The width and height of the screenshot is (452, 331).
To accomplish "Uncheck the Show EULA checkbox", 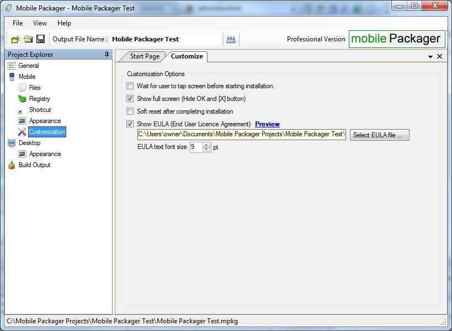I will click(130, 124).
